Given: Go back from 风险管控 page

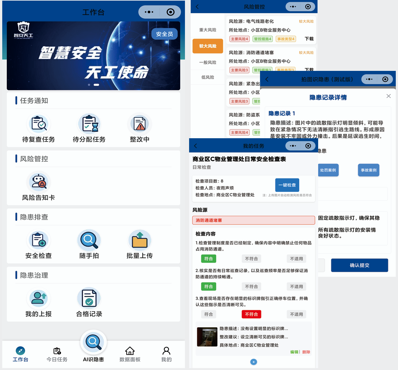Looking at the screenshot, I should [x=197, y=7].
